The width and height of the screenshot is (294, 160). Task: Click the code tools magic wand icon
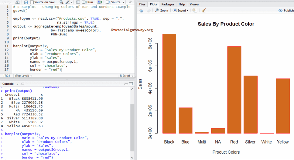pyautogui.click(x=68, y=2)
